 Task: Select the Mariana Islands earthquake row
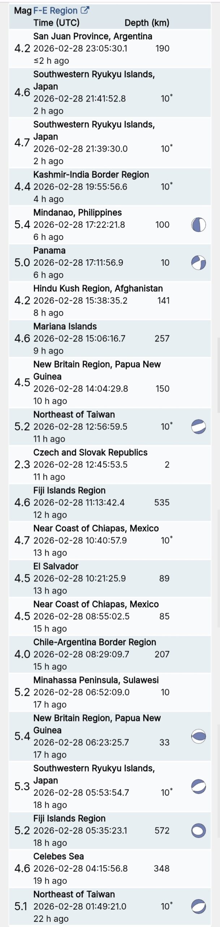65,326
